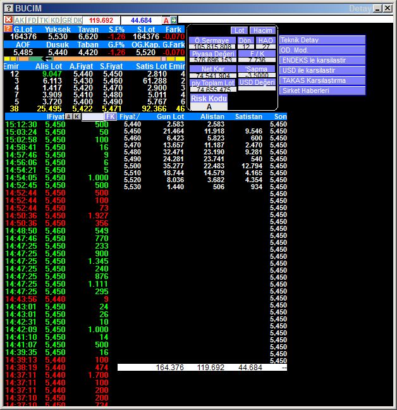This screenshot has height=410, width=397.
Task: Click the yellow total 25.495
Action: click(x=49, y=109)
